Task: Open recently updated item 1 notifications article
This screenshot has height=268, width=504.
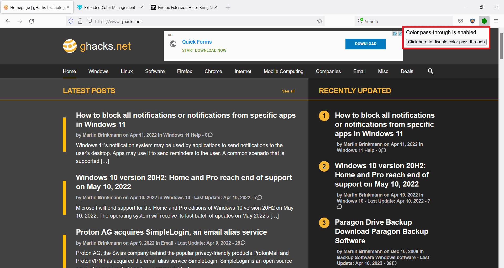Action: [x=385, y=124]
